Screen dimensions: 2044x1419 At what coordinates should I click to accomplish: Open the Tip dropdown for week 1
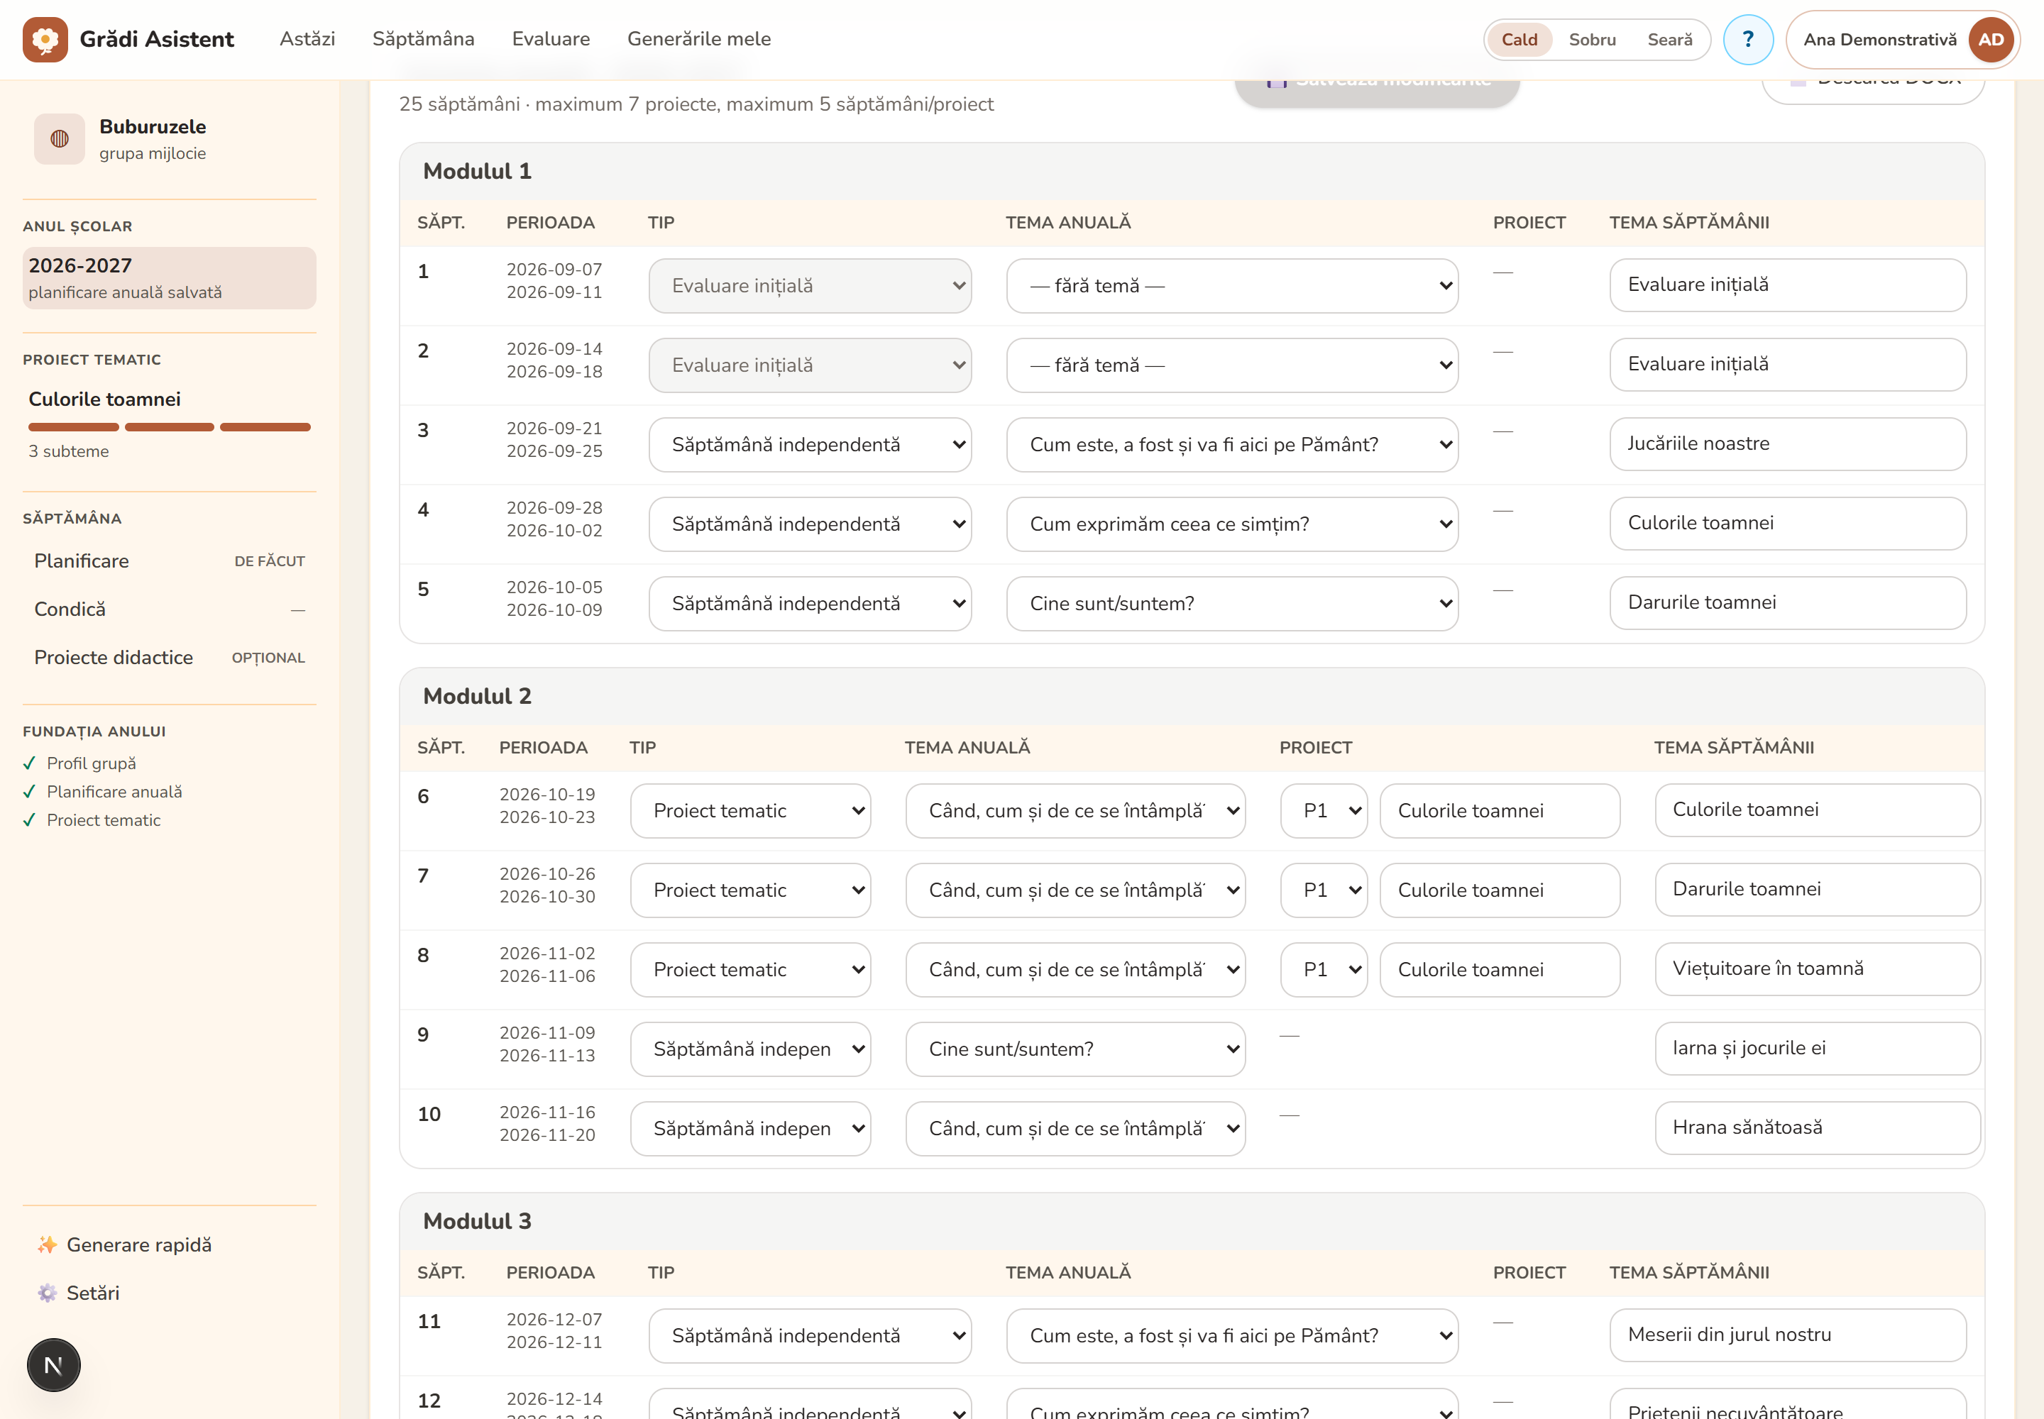(x=809, y=285)
